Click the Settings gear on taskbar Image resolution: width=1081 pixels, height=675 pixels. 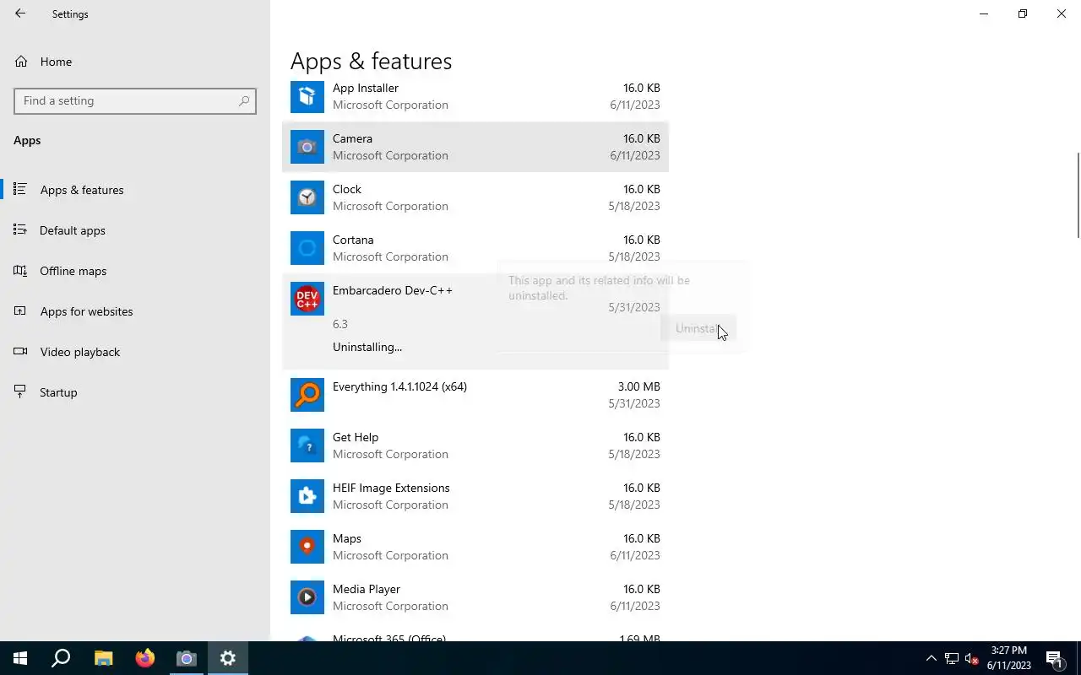coord(228,658)
